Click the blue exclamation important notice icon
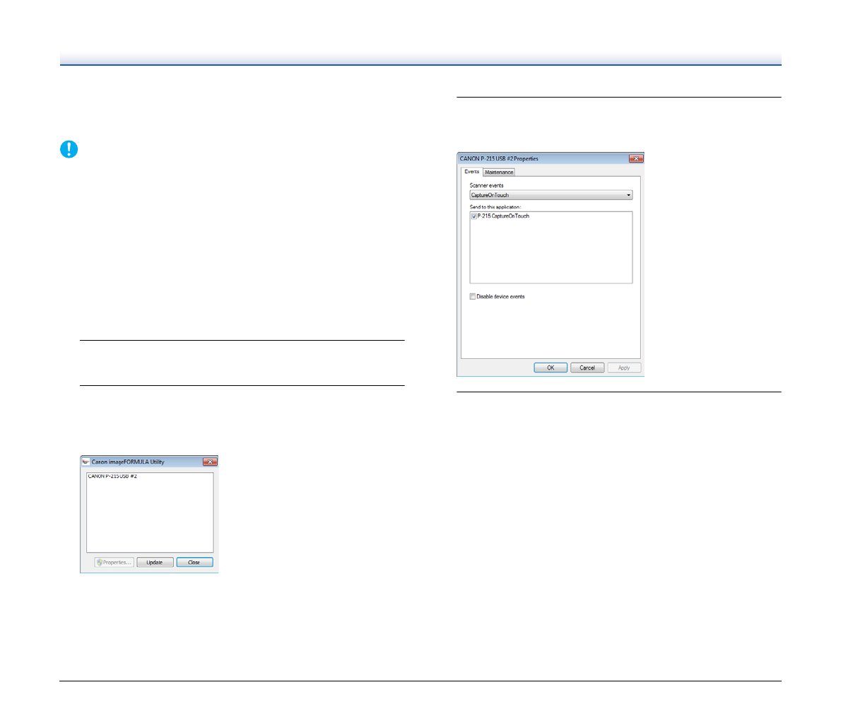Image resolution: width=841 pixels, height=721 pixels. tap(69, 149)
